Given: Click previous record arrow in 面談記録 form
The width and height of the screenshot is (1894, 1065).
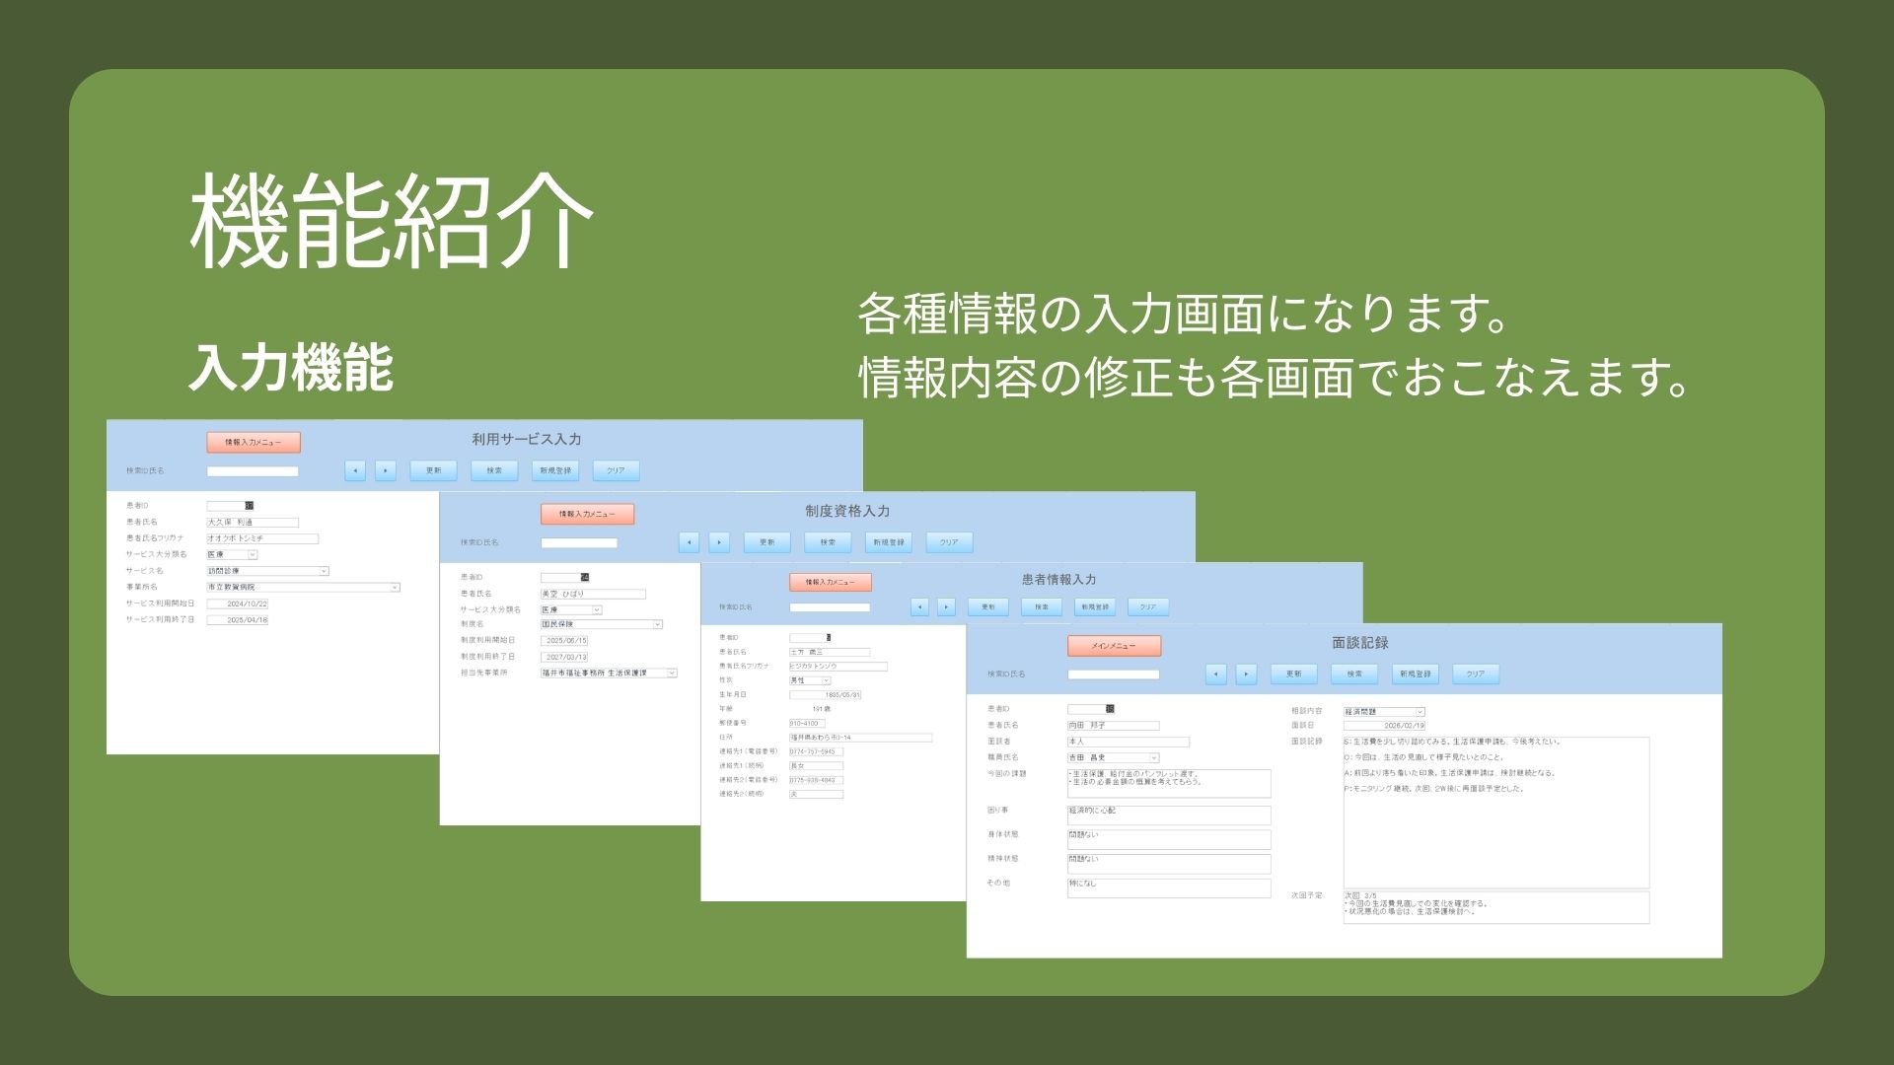Looking at the screenshot, I should click(1216, 674).
